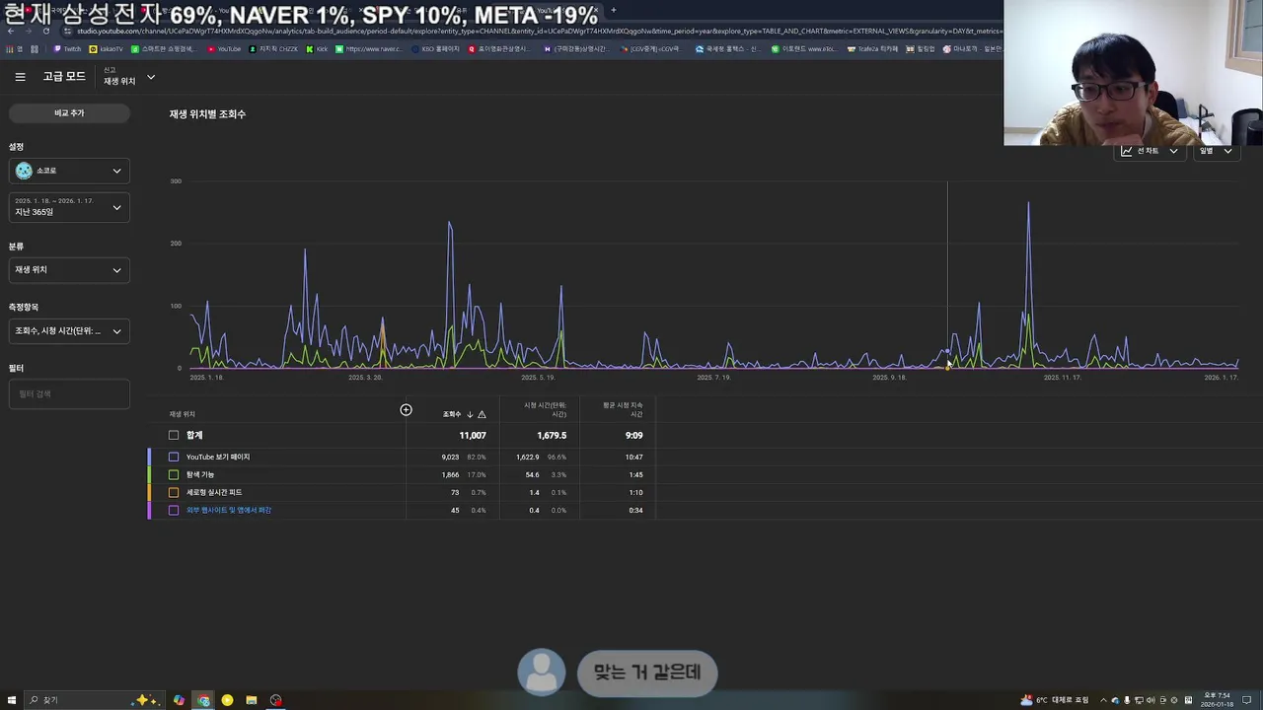
Task: Sort by 평균 시청 지속 시간 column header
Action: (x=623, y=409)
